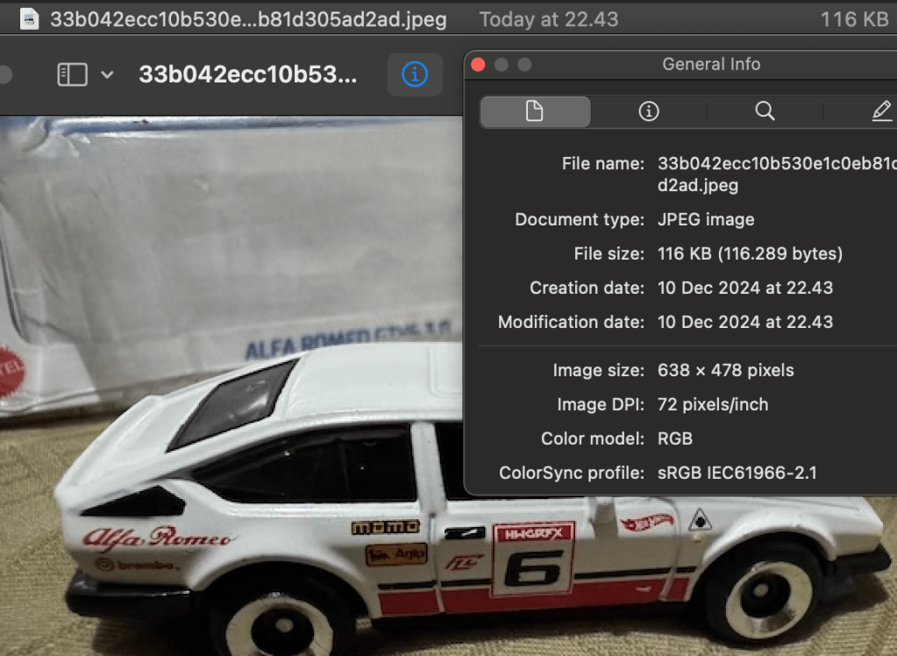897x656 pixels.
Task: Select the 33b042ecc10b530e file name in list
Action: point(247,18)
